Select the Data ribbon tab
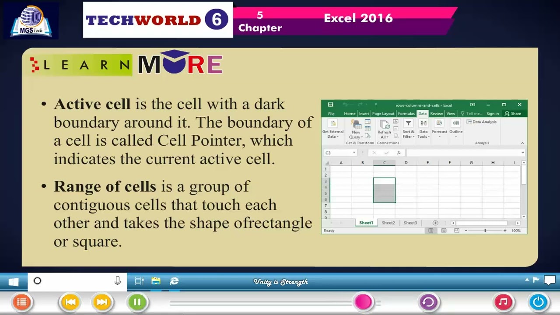Viewport: 560px width, 315px height. pyautogui.click(x=422, y=114)
